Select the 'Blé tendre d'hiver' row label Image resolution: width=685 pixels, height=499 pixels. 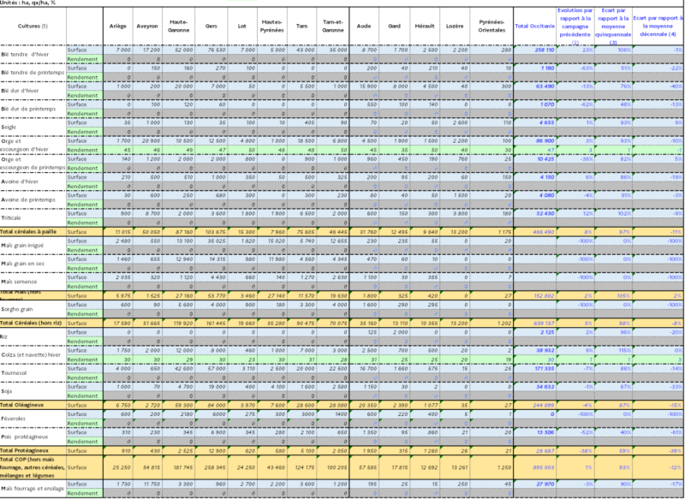[x=33, y=55]
